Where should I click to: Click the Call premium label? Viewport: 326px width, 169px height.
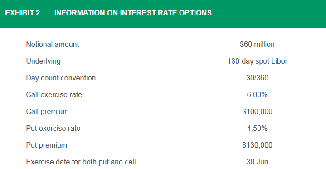47,112
